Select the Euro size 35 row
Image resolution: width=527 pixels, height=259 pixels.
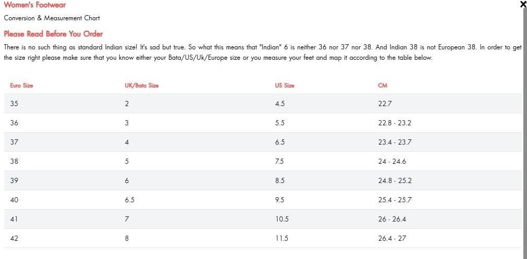point(14,103)
